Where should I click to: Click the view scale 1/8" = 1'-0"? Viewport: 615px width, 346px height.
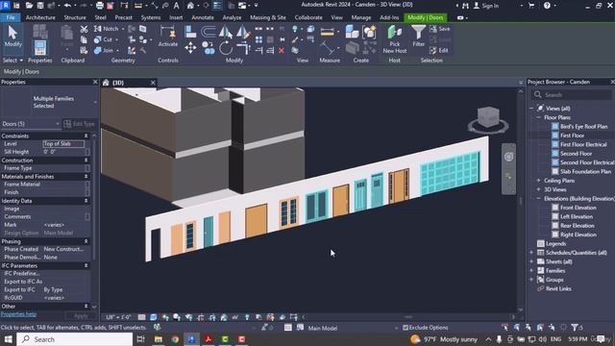[118, 317]
